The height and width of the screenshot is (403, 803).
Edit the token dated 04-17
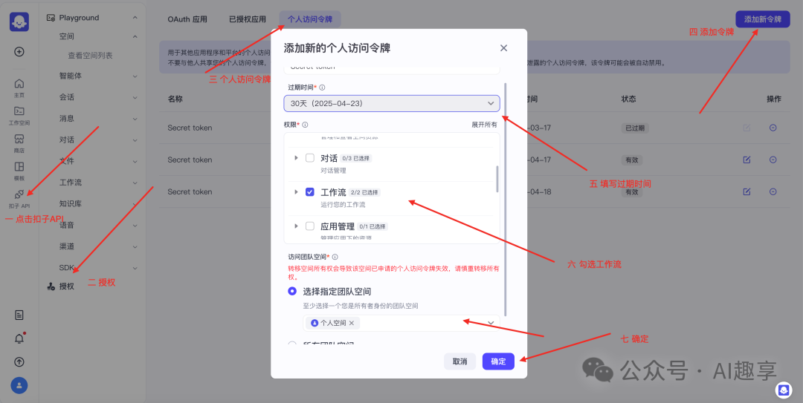coord(746,160)
